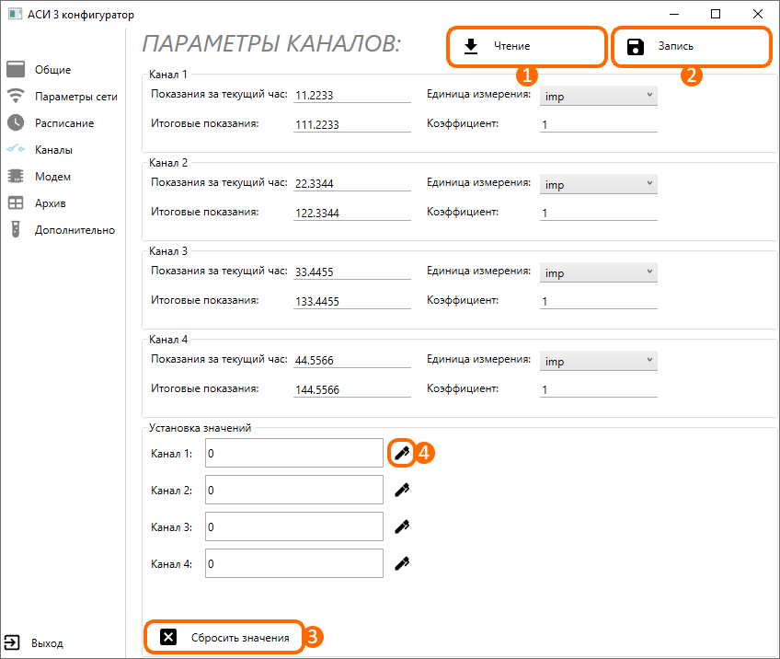The image size is (780, 659).
Task: Click Канал 2 Коэффициент field
Action: click(x=599, y=213)
